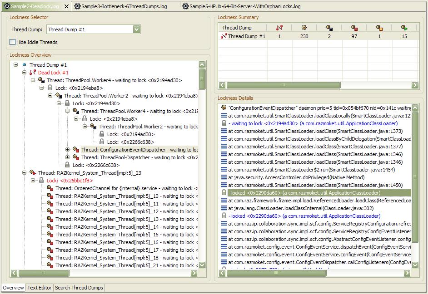Collapse the Dead Lock #1 tree node

(x=24, y=73)
